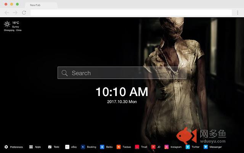244x153 pixels.
Task: Open the Instagram text link
Action: coord(176,147)
